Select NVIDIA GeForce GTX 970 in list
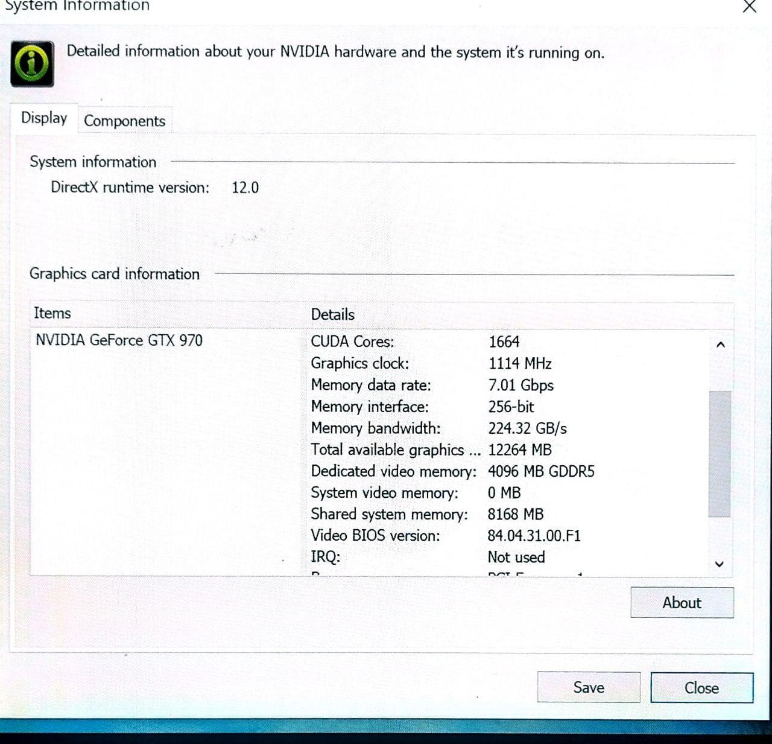Image resolution: width=772 pixels, height=744 pixels. (x=119, y=340)
